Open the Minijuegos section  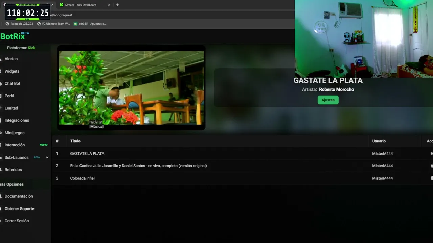(15, 133)
